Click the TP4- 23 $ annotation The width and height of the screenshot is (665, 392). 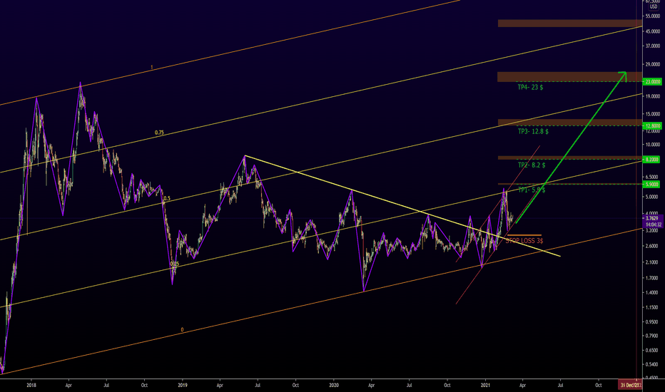point(530,87)
